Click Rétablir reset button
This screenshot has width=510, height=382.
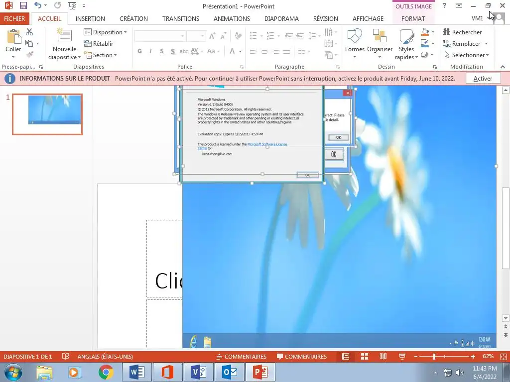point(99,43)
